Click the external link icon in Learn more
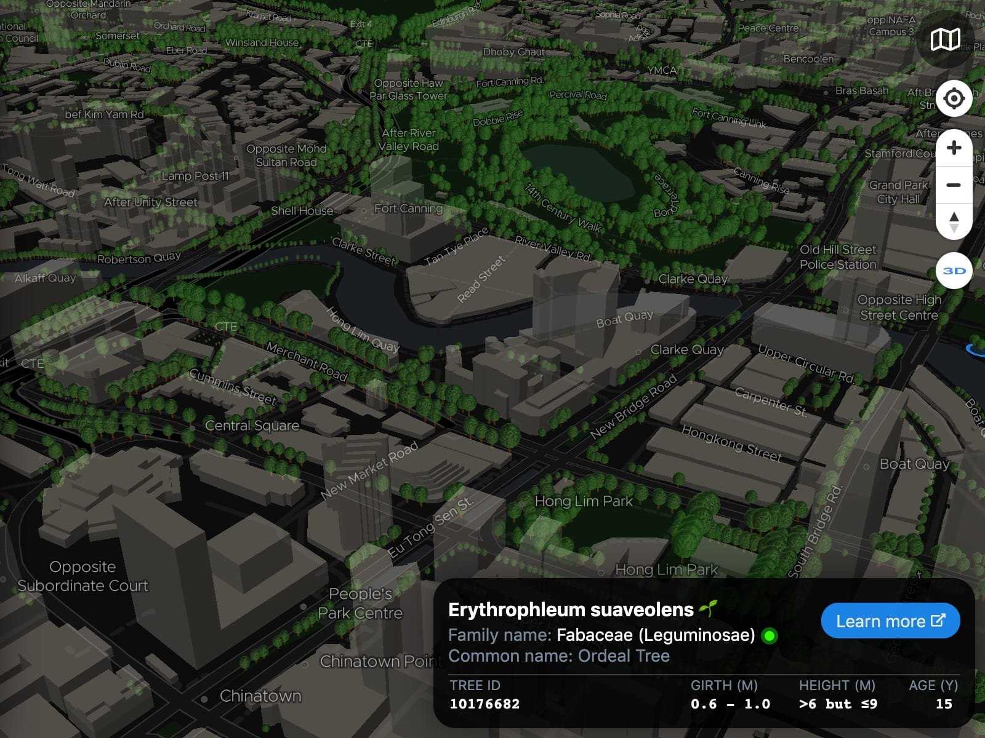 [938, 621]
